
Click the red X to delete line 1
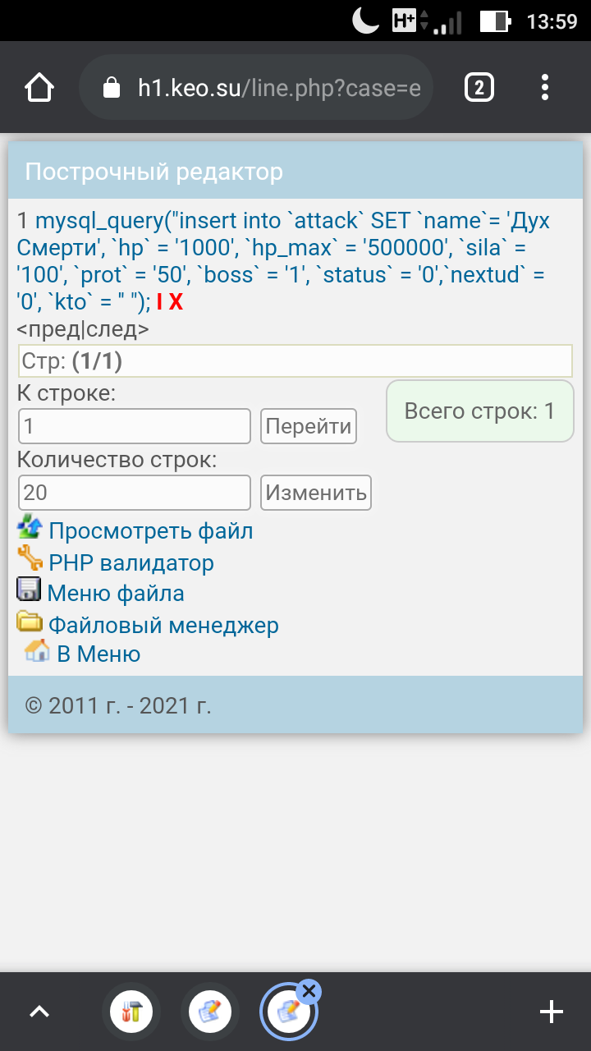(x=176, y=302)
